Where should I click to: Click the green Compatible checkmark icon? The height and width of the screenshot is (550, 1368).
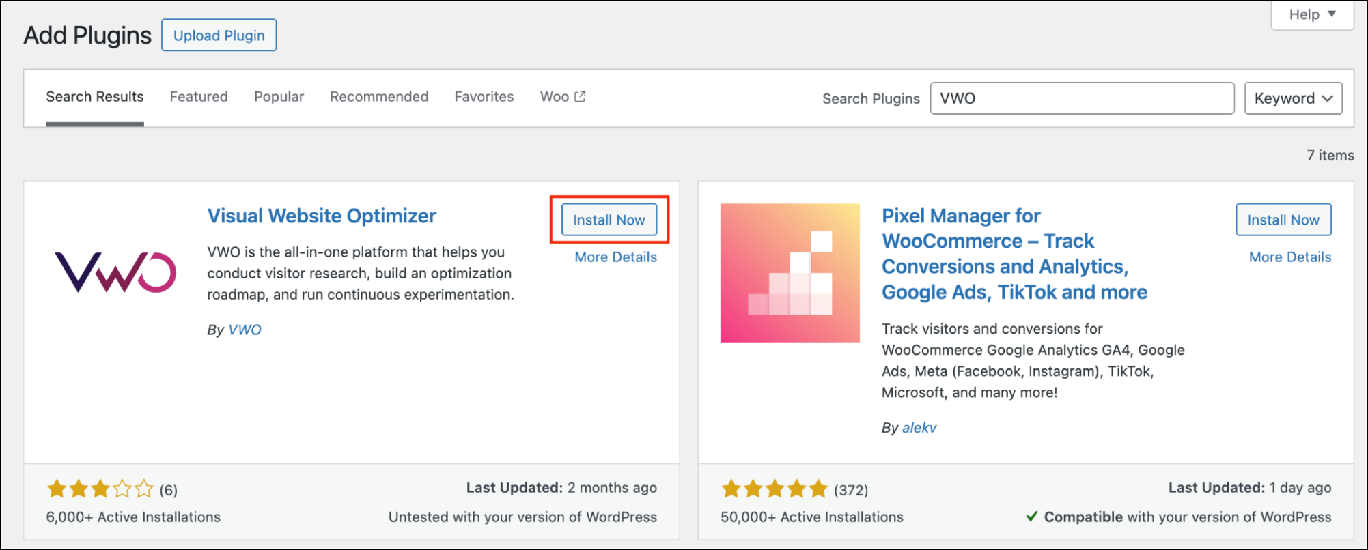(x=1032, y=517)
